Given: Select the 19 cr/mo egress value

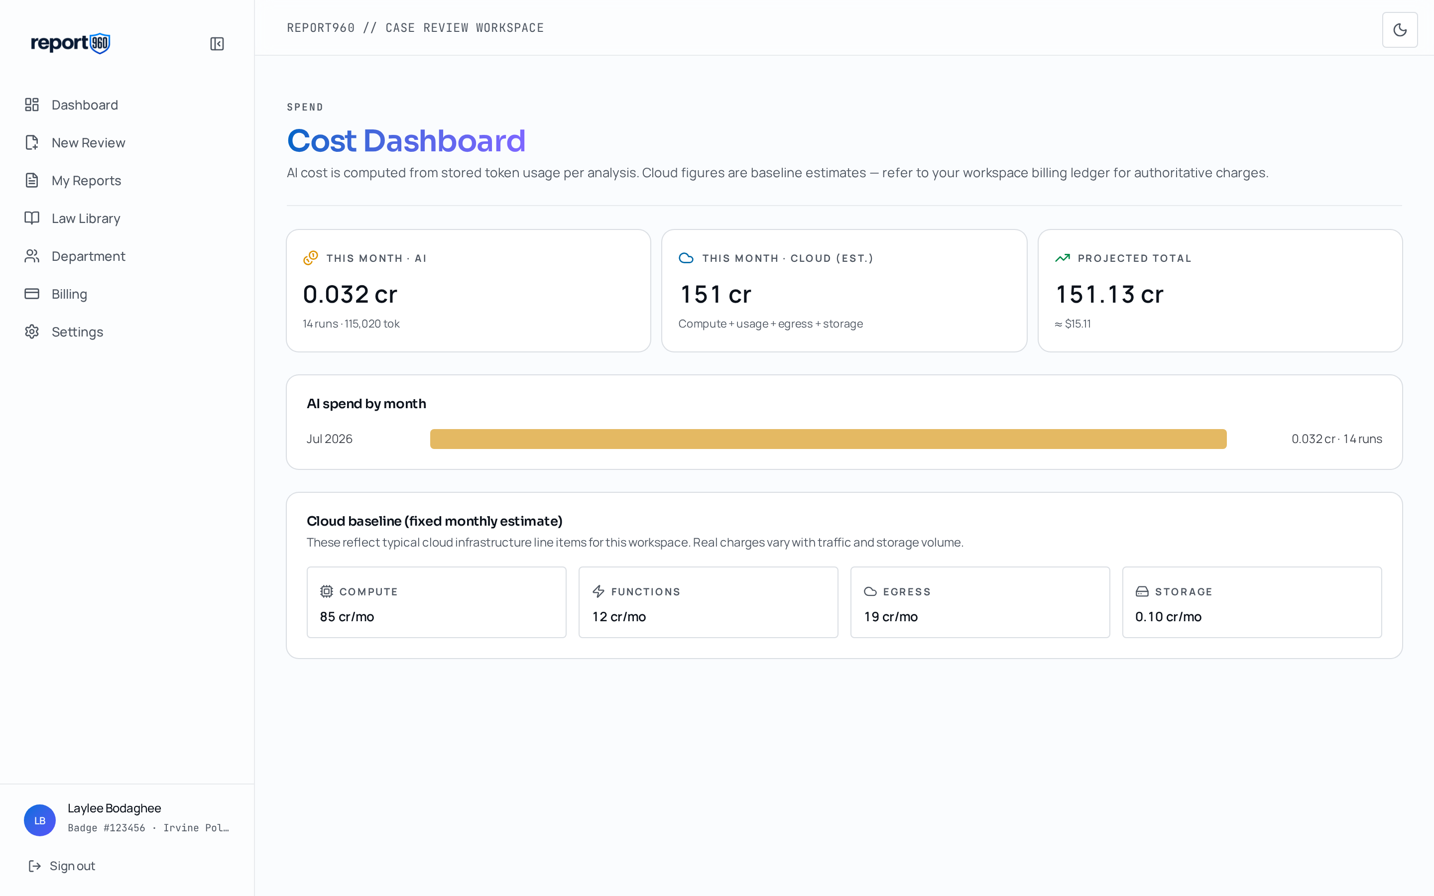Looking at the screenshot, I should pos(891,617).
